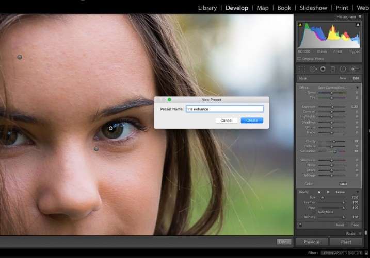Open the Book module
Image resolution: width=370 pixels, height=258 pixels.
pyautogui.click(x=284, y=8)
